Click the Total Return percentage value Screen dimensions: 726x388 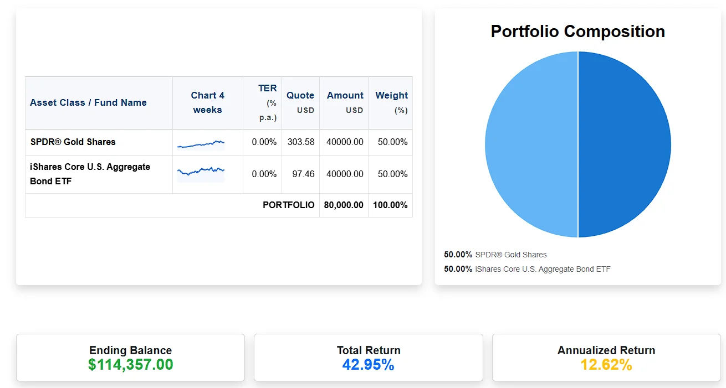point(368,364)
